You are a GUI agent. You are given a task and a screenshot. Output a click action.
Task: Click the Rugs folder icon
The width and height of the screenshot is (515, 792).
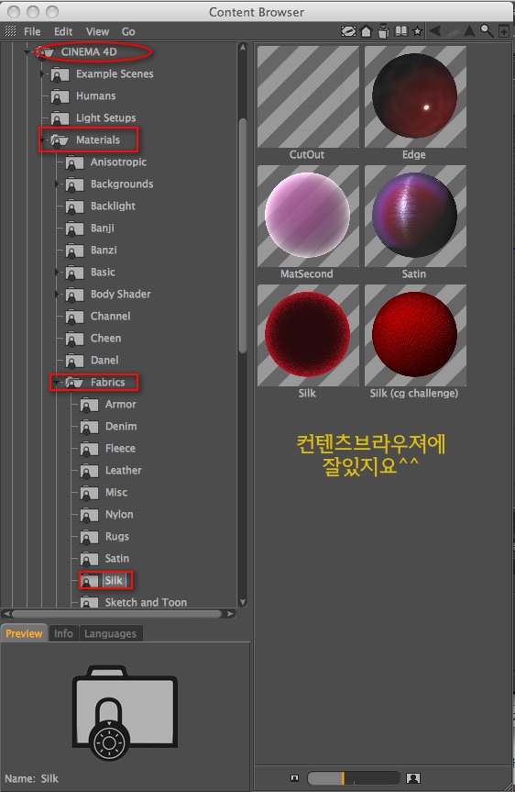coord(89,537)
